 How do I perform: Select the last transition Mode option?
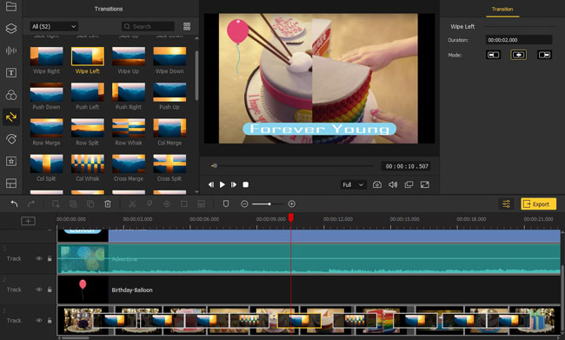[x=544, y=55]
